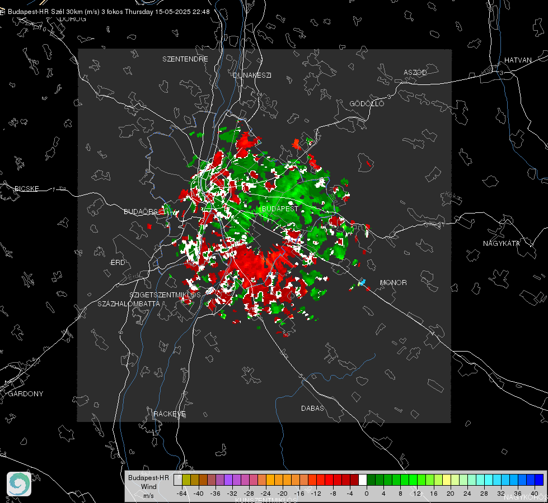Click the 'Budapest-HR' legend heading
Viewport: 548px width, 503px height.
pos(148,478)
